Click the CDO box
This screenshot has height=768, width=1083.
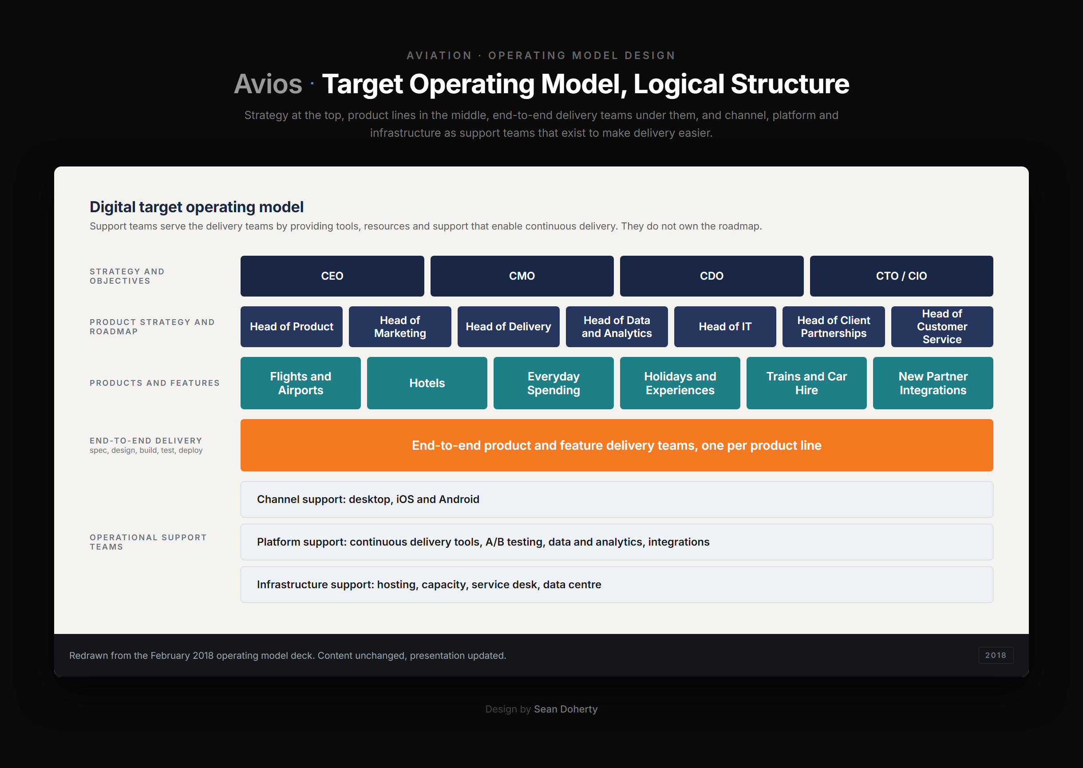711,276
